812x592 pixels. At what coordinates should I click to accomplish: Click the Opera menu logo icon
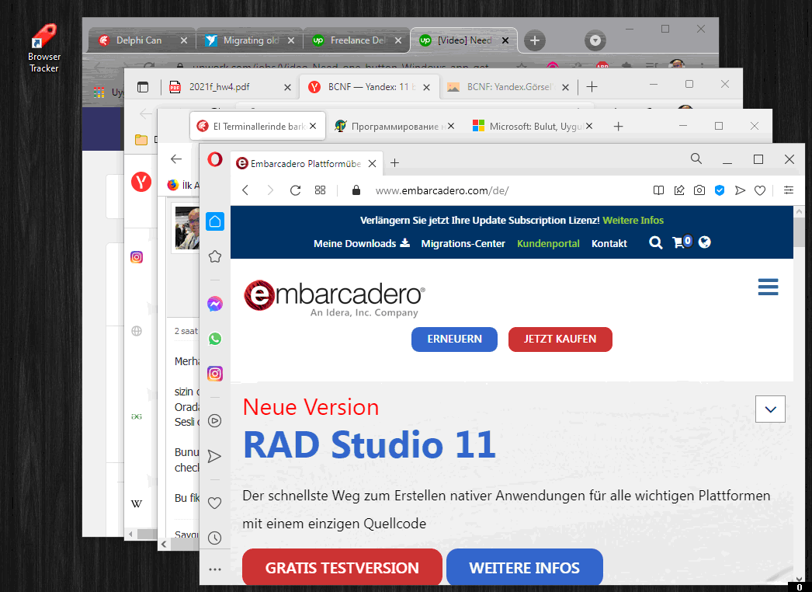click(215, 160)
